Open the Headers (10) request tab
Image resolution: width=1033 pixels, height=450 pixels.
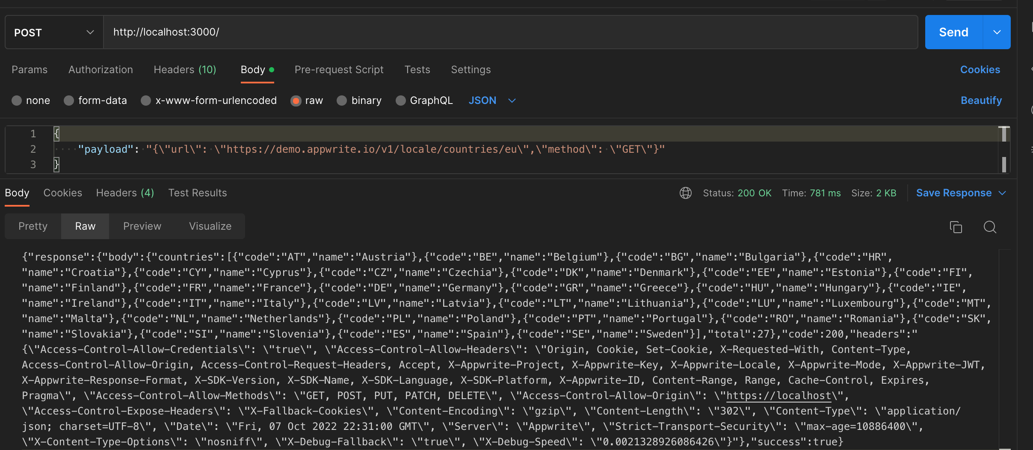tap(185, 70)
